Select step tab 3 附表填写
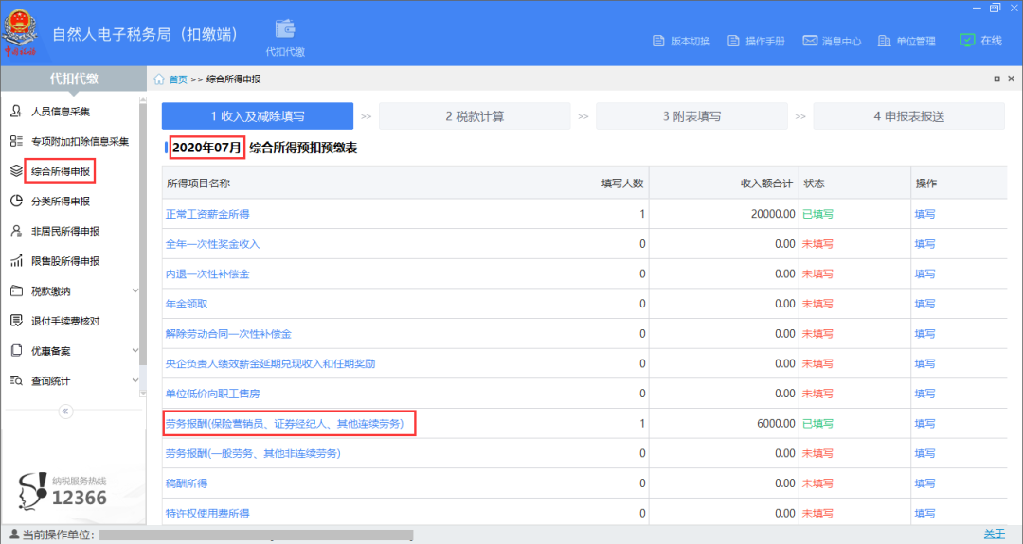 [x=692, y=116]
